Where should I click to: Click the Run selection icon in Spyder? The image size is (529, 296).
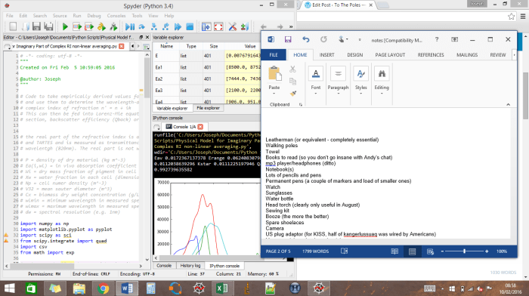pos(101,26)
